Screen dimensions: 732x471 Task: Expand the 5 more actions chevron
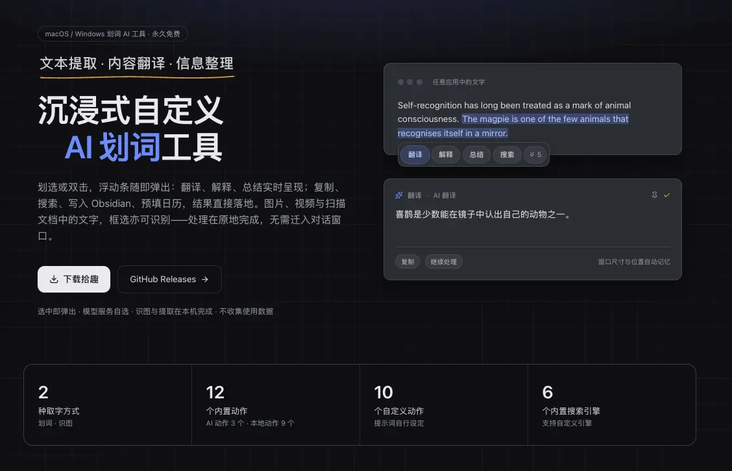pos(535,154)
